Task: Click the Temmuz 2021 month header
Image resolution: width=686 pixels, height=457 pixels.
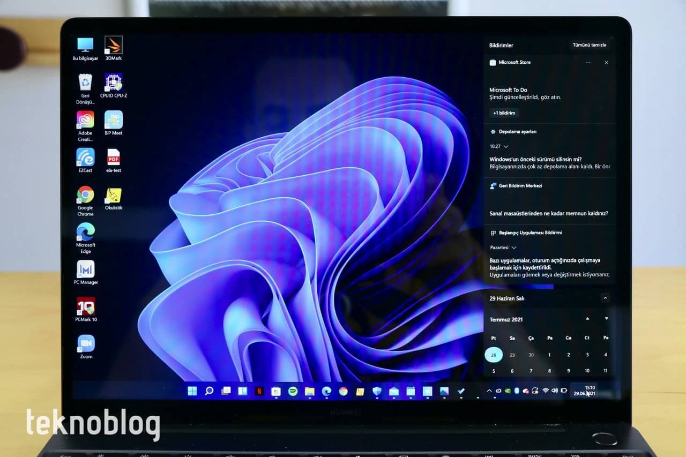Action: [x=506, y=319]
